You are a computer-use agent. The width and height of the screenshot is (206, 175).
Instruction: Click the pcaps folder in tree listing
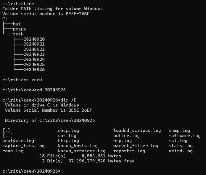19,29
